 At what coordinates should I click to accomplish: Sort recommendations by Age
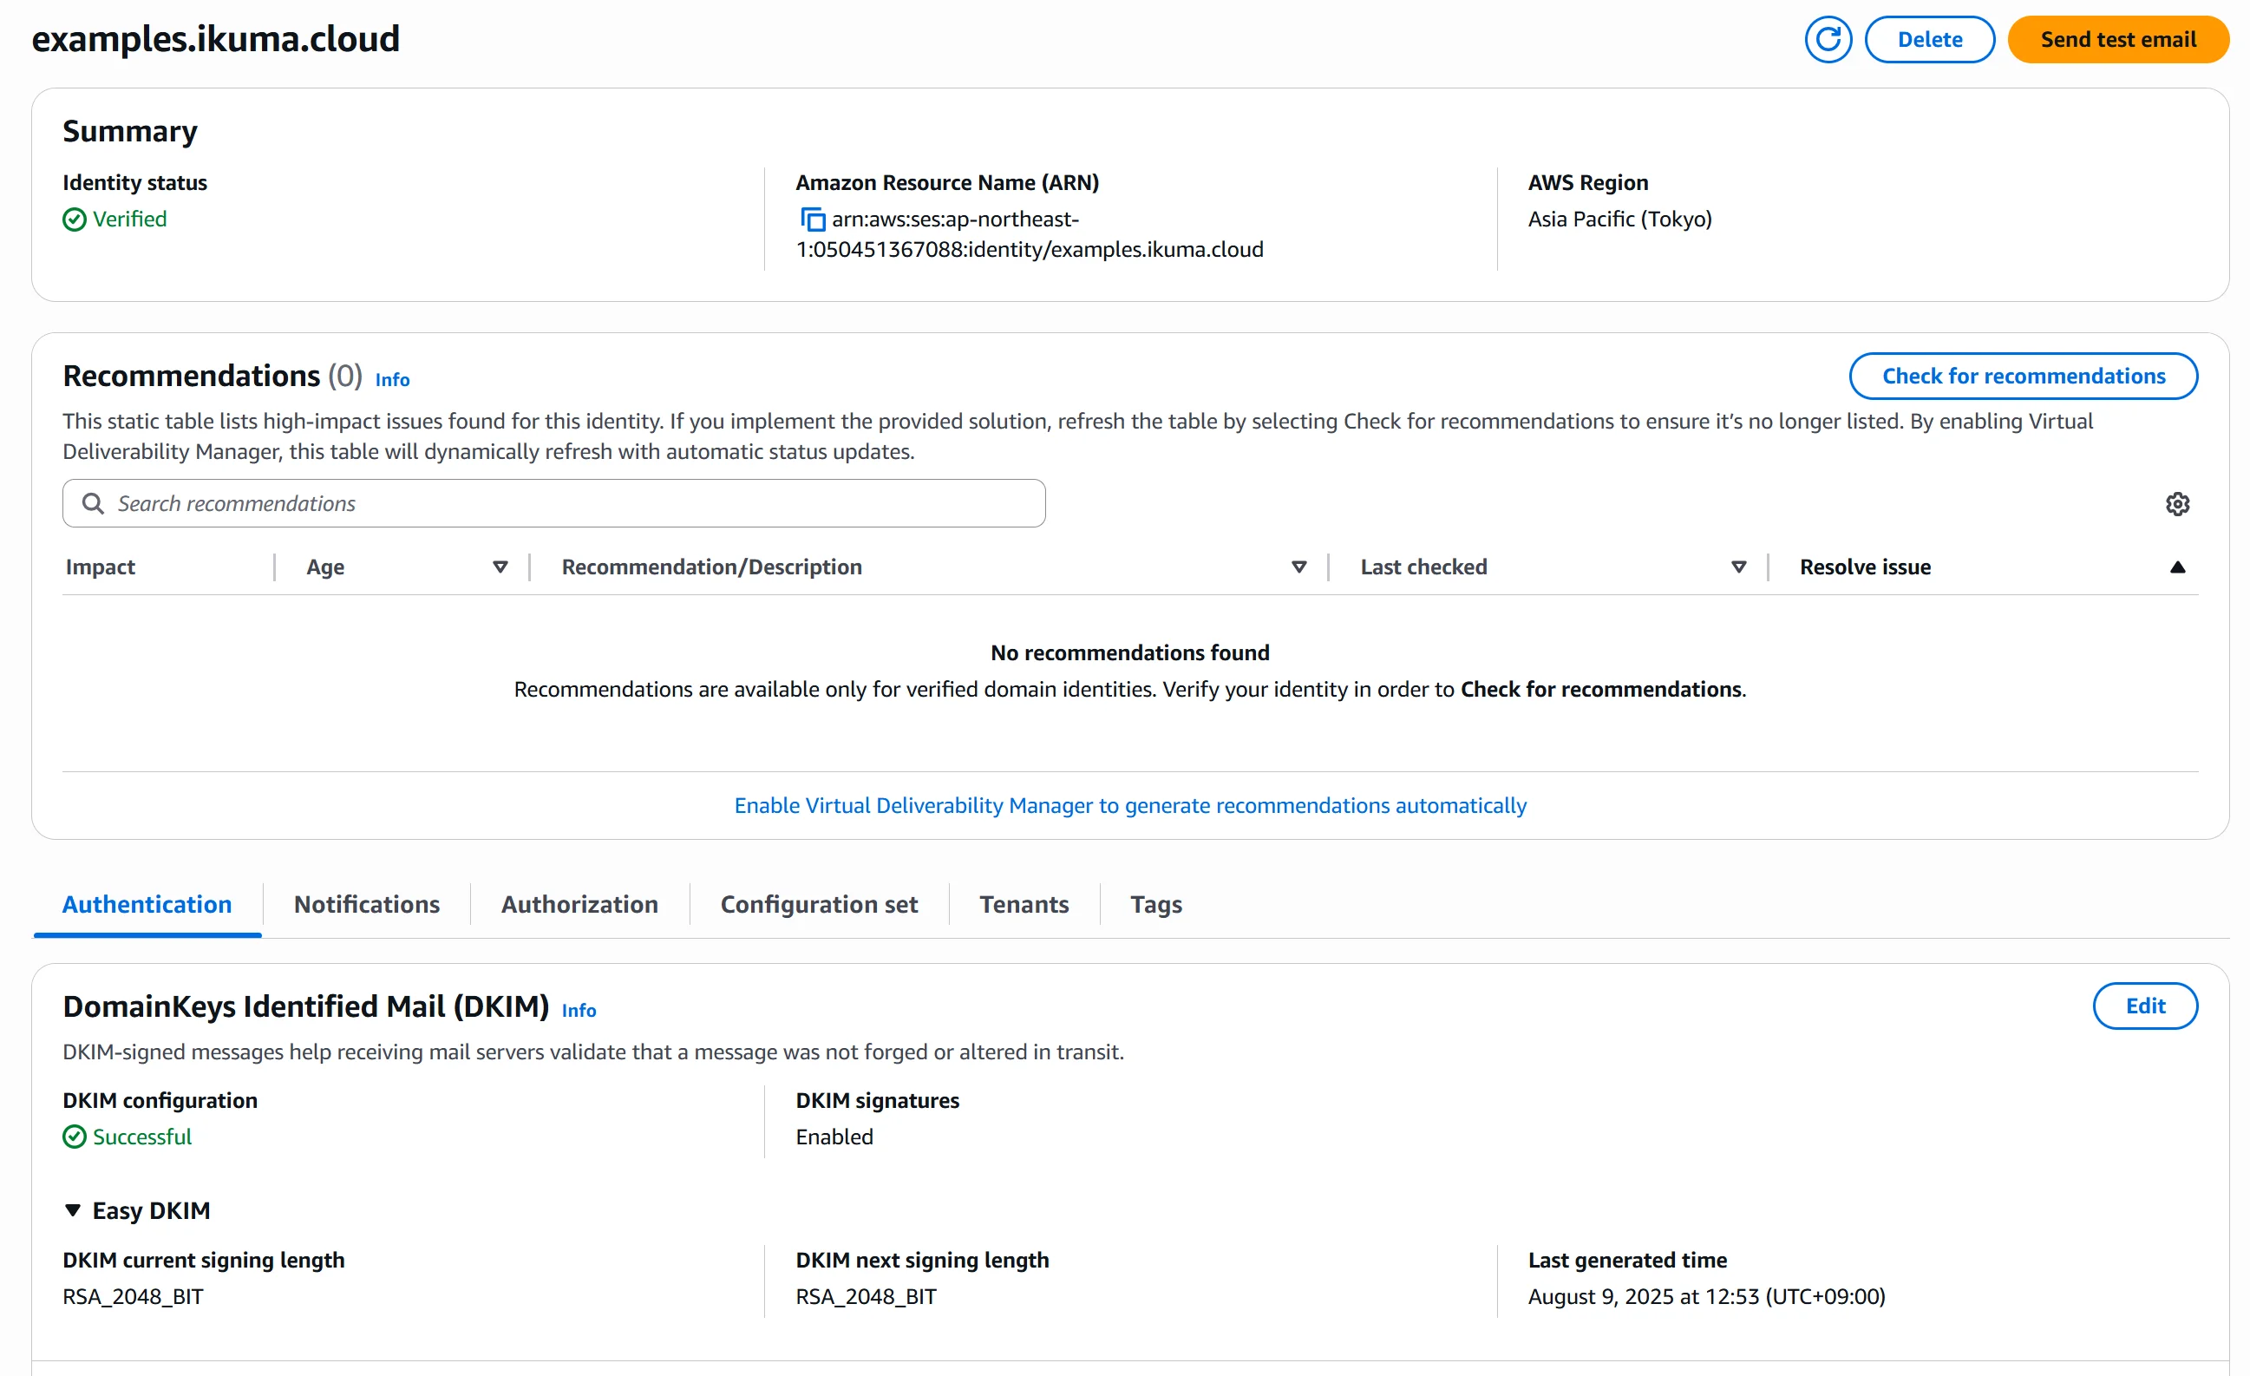(500, 567)
